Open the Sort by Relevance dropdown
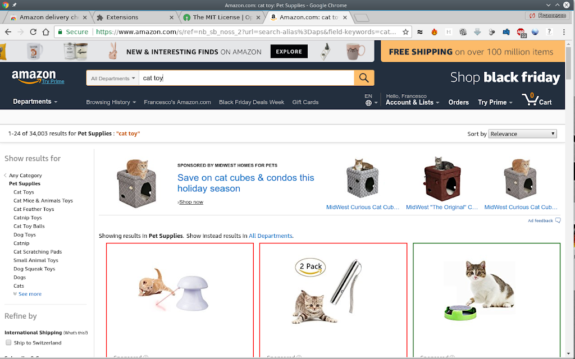Image resolution: width=575 pixels, height=359 pixels. 522,134
